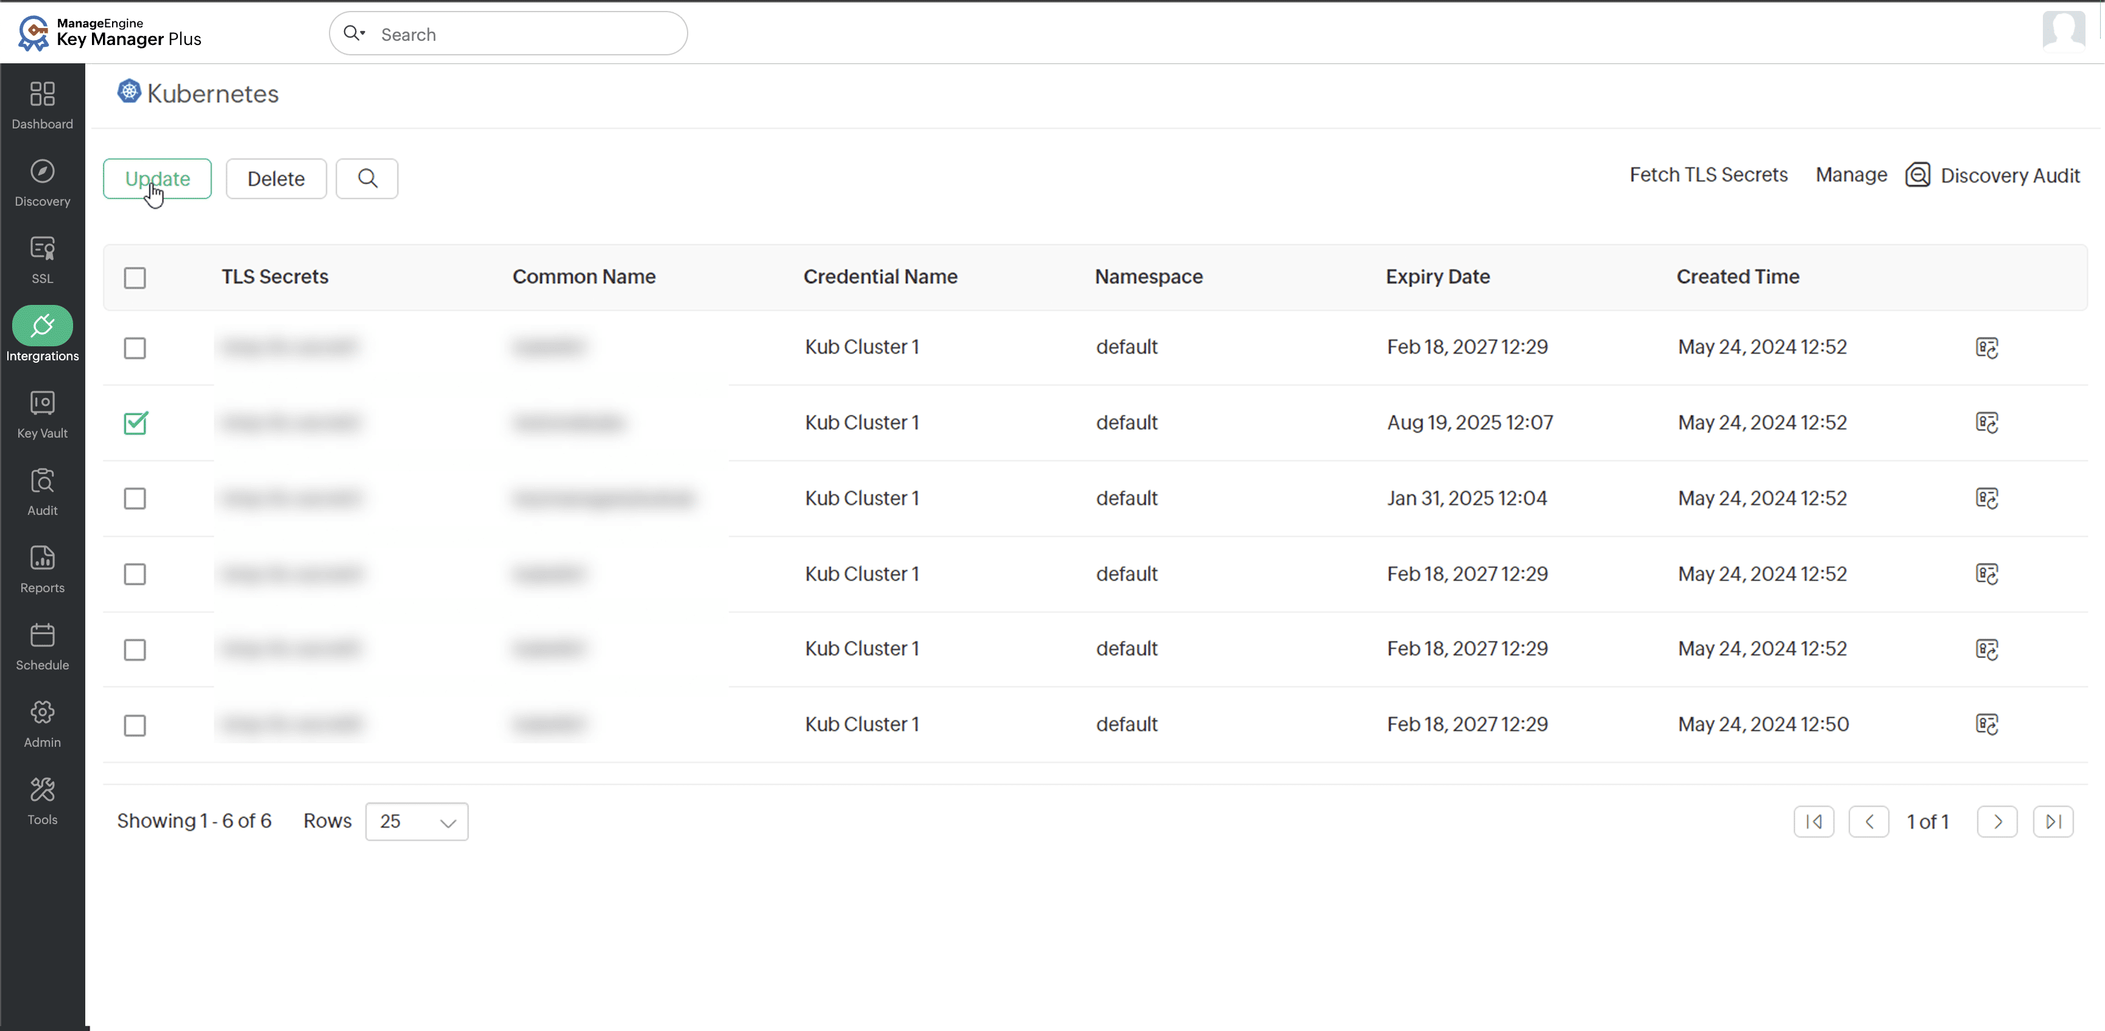Click the expiry date Aug 19, 2025 12:07
The height and width of the screenshot is (1031, 2105).
[1470, 423]
